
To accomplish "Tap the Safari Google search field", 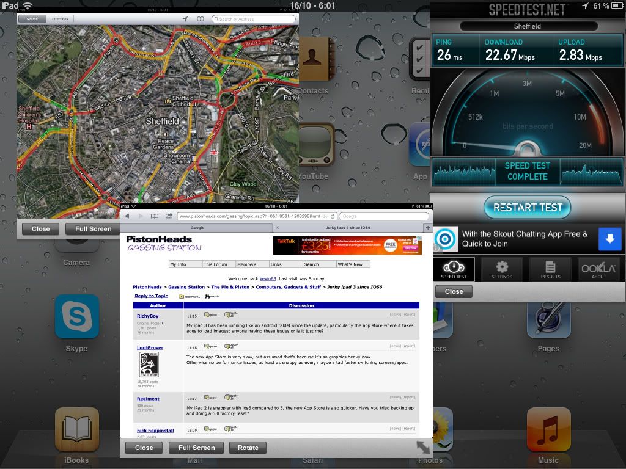I will pyautogui.click(x=384, y=216).
